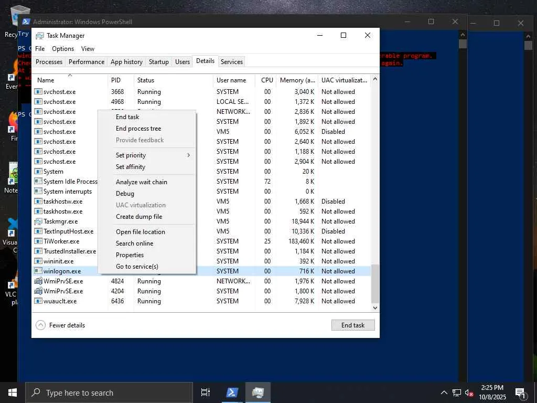Screen dimensions: 537x403
Task: Click the 183,460 K memory value
Action: point(301,241)
